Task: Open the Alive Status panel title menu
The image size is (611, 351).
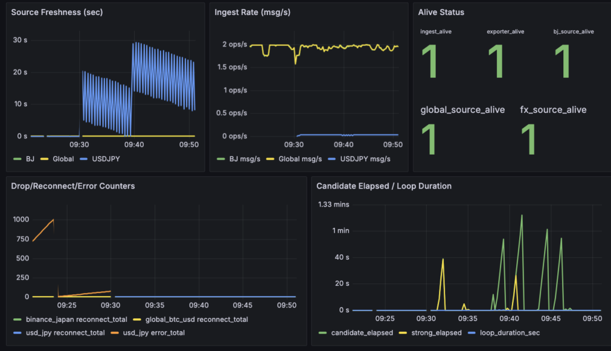Action: 441,12
